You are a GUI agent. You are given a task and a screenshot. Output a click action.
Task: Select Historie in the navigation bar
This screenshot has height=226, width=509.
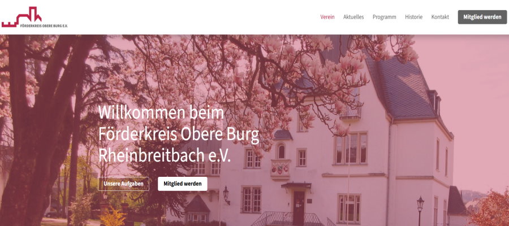[413, 17]
